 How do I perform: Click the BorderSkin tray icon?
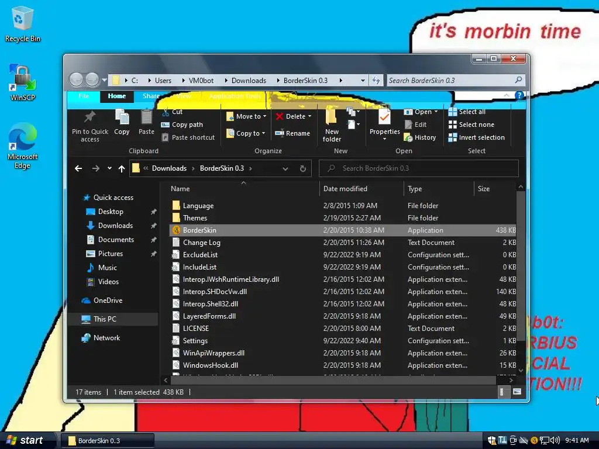(x=534, y=440)
